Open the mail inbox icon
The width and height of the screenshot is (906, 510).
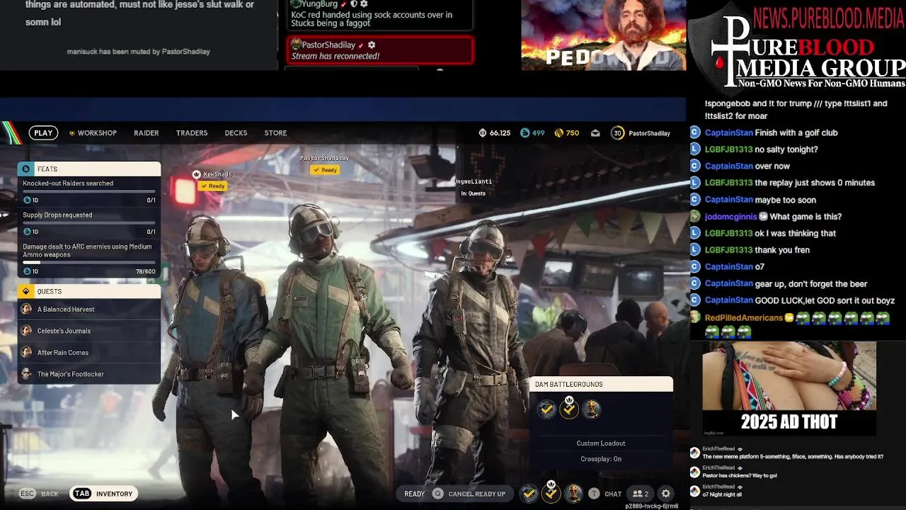[x=595, y=132]
